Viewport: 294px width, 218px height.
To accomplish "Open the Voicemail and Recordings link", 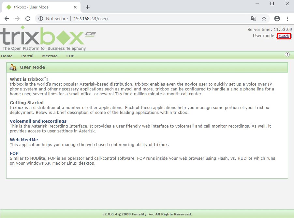I will click(x=38, y=121).
